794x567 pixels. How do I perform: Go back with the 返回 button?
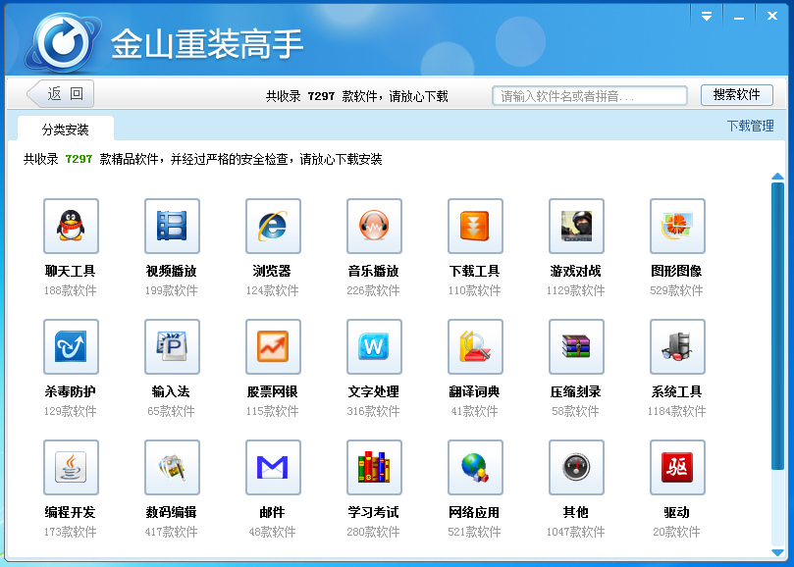pyautogui.click(x=60, y=94)
